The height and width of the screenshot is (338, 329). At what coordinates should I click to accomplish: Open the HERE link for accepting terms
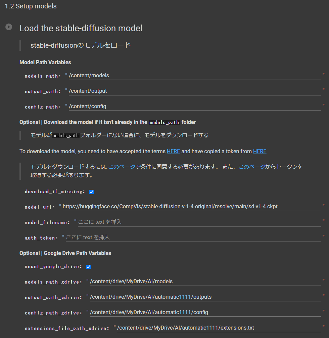point(173,152)
